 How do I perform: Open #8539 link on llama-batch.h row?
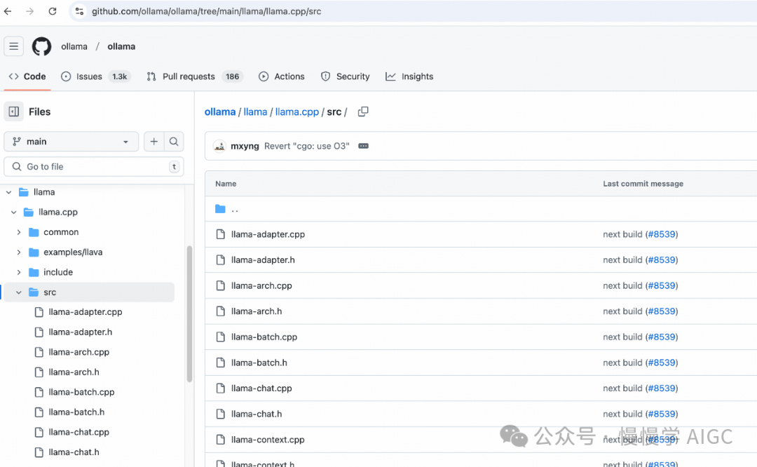(662, 363)
